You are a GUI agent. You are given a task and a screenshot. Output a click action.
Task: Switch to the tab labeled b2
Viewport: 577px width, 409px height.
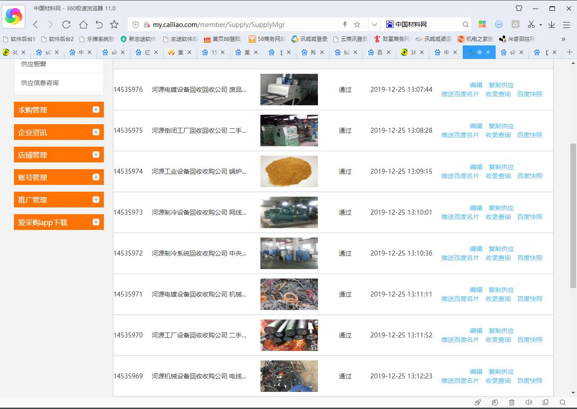347,53
